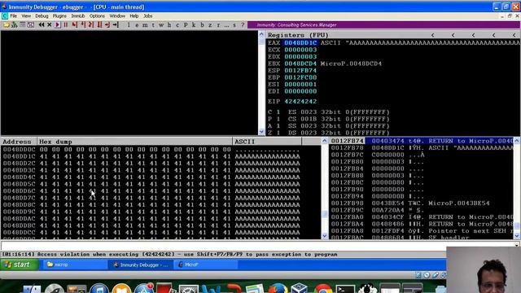
Task: Open Terminal from the macOS dock
Action: tap(345, 288)
